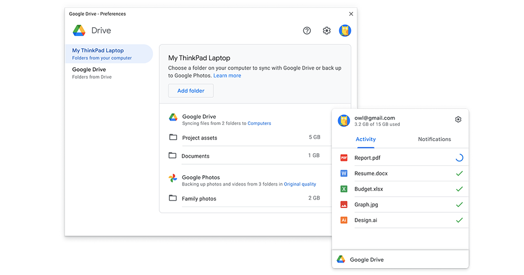Viewport: 524px width, 275px height.
Task: Click the owl@gmail.com account address
Action: point(375,118)
